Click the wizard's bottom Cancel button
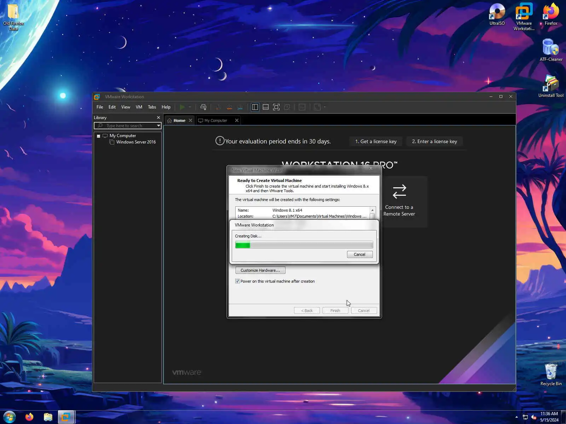Viewport: 566px width, 424px height. 364,311
